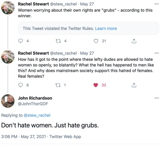This screenshot has width=161, height=147.
Task: Click the "Learn more" link
Action: pyautogui.click(x=106, y=28)
